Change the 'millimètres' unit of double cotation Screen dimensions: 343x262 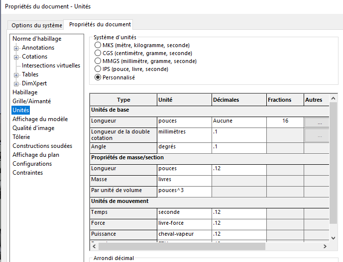(x=184, y=135)
